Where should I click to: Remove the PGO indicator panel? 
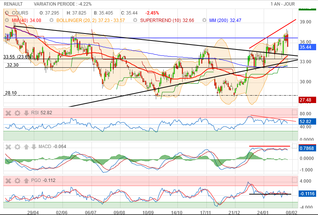point(8,180)
